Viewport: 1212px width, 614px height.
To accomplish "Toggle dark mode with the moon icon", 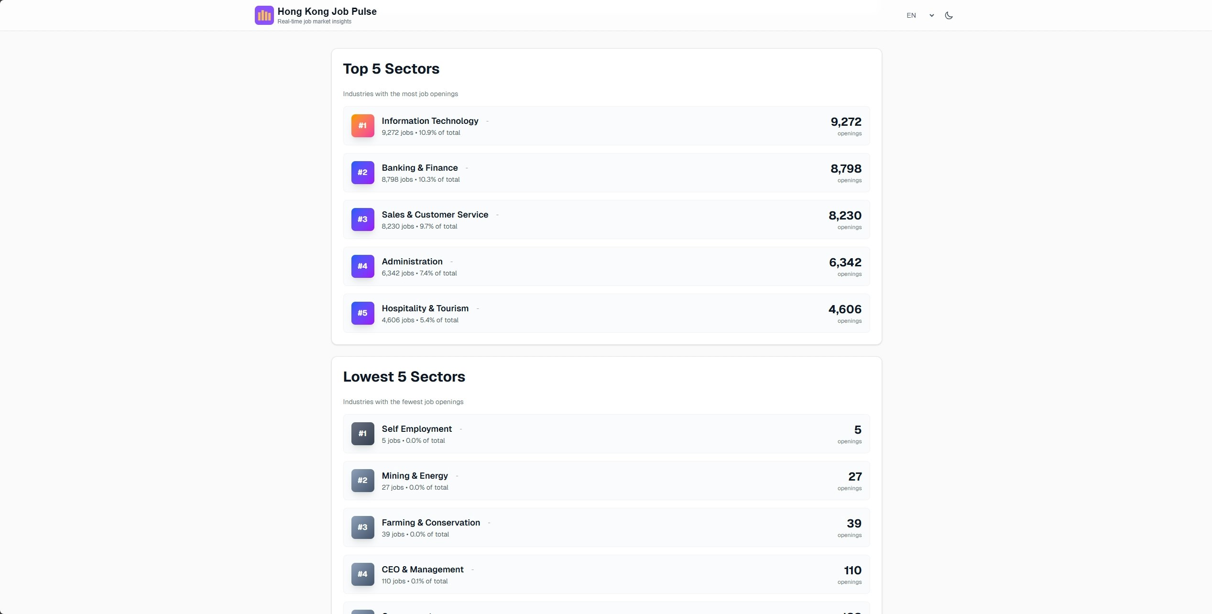I will click(949, 15).
